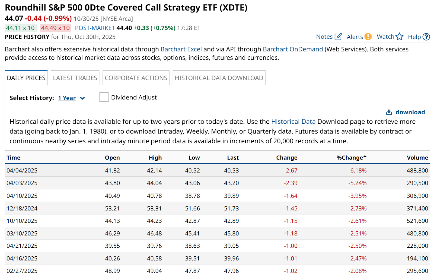Select the Daily Prices tab
The image size is (434, 275).
26,78
